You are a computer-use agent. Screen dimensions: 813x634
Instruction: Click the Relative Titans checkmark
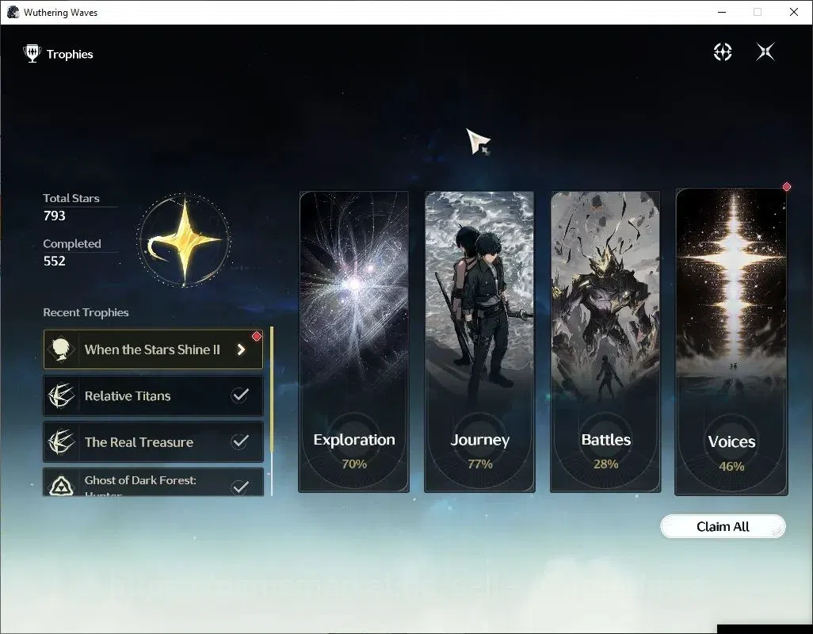pos(239,395)
